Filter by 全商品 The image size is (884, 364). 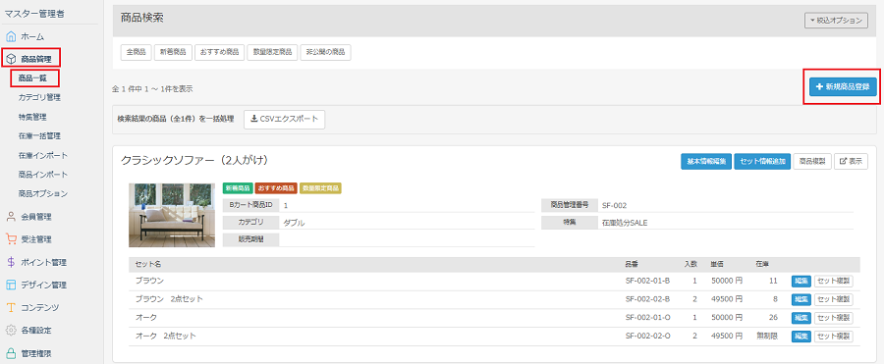pos(136,52)
